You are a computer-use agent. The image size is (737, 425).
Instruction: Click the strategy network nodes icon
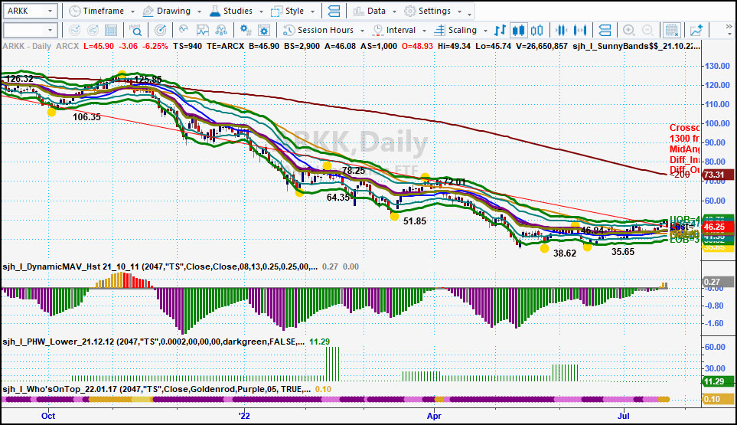coord(221,30)
